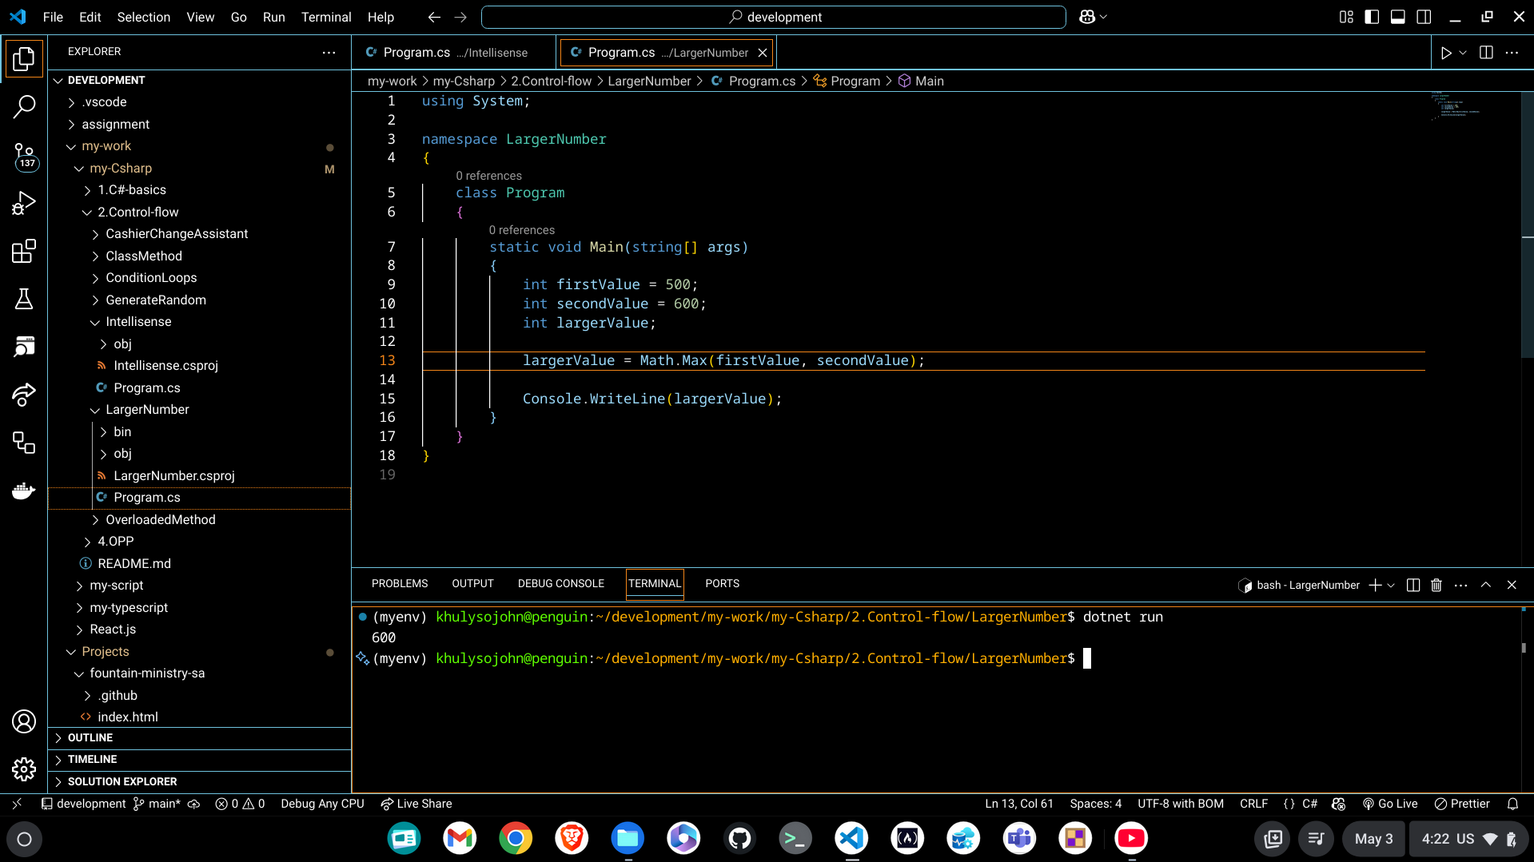
Task: Open Explorer views ellipsis menu
Action: tap(329, 52)
